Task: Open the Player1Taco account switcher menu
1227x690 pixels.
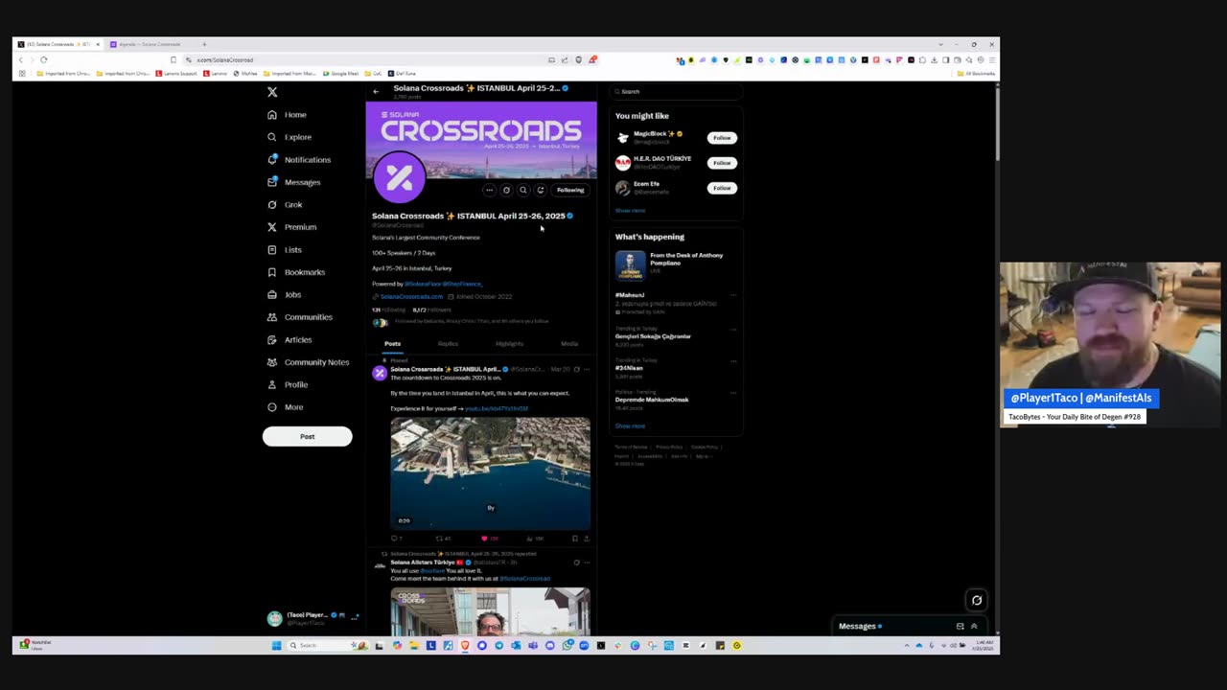Action: point(312,619)
